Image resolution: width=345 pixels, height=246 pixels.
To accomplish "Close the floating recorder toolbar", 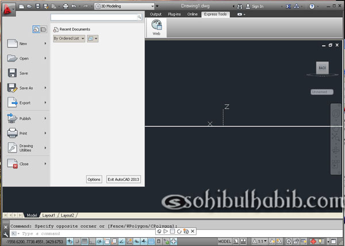I will (193, 231).
